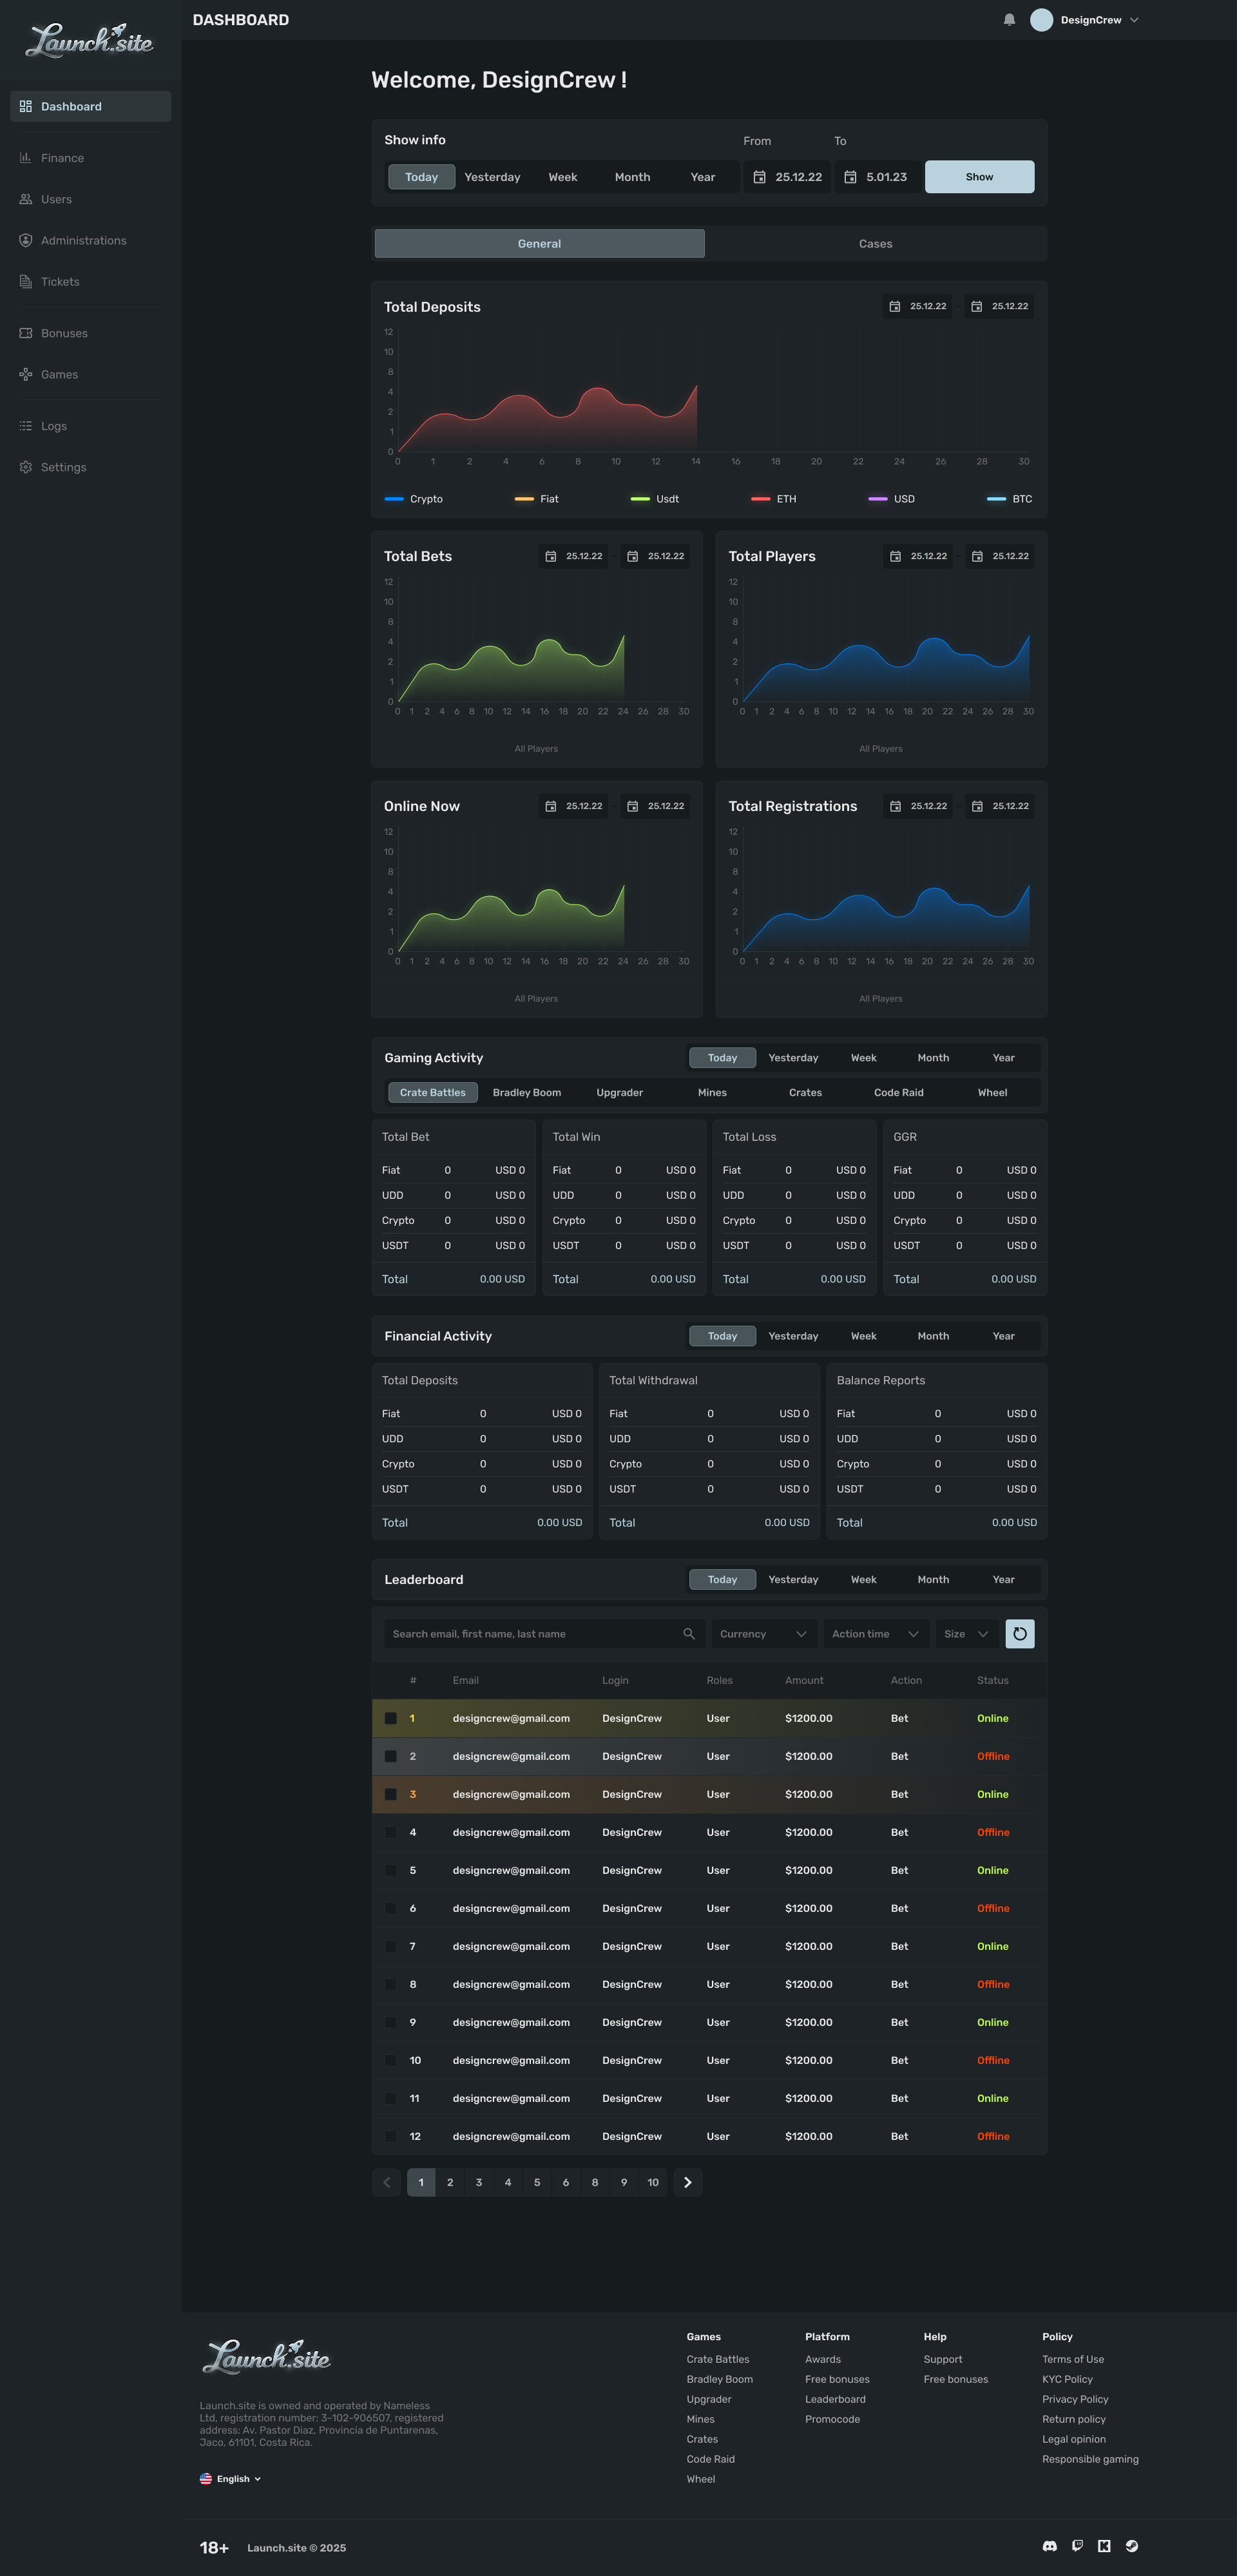Open the Action time dropdown
The width and height of the screenshot is (1237, 2576).
[x=876, y=1633]
